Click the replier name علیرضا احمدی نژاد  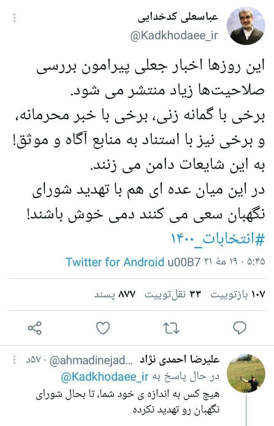tap(179, 360)
